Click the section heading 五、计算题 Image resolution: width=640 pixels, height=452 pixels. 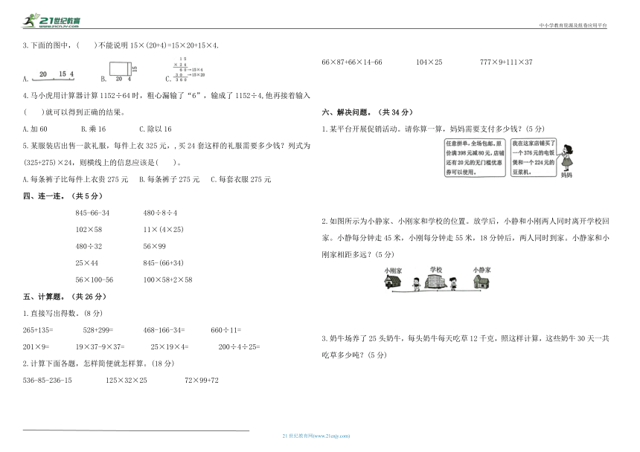[x=65, y=297]
